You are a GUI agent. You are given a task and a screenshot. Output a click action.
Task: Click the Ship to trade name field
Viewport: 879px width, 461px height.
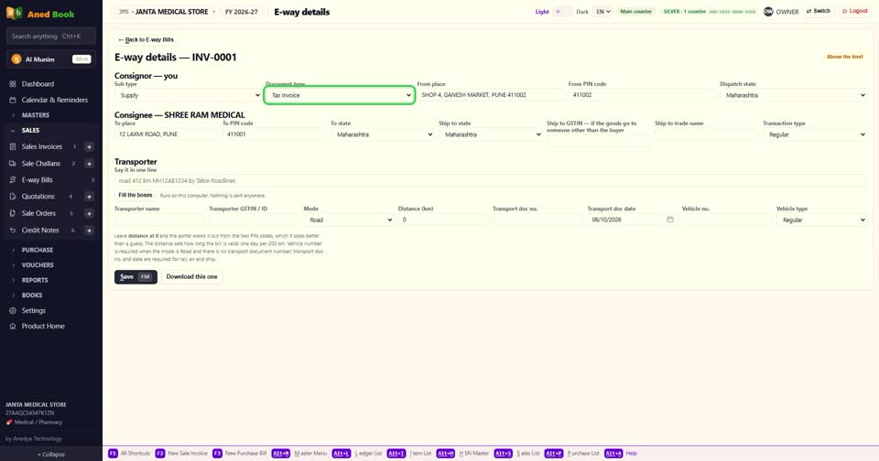coord(707,134)
